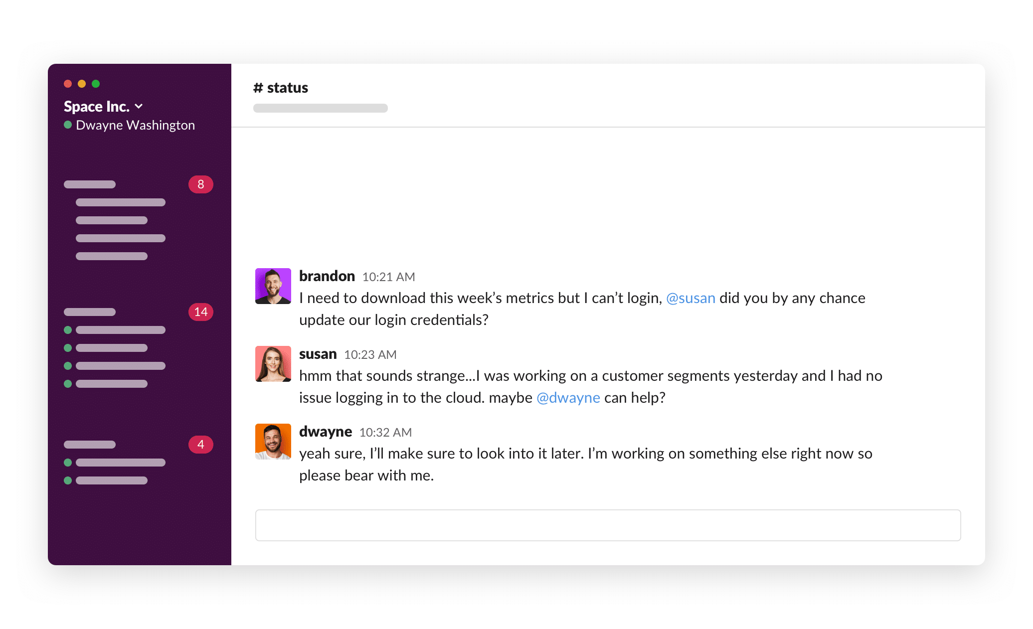Open susan's profile avatar

click(x=273, y=364)
